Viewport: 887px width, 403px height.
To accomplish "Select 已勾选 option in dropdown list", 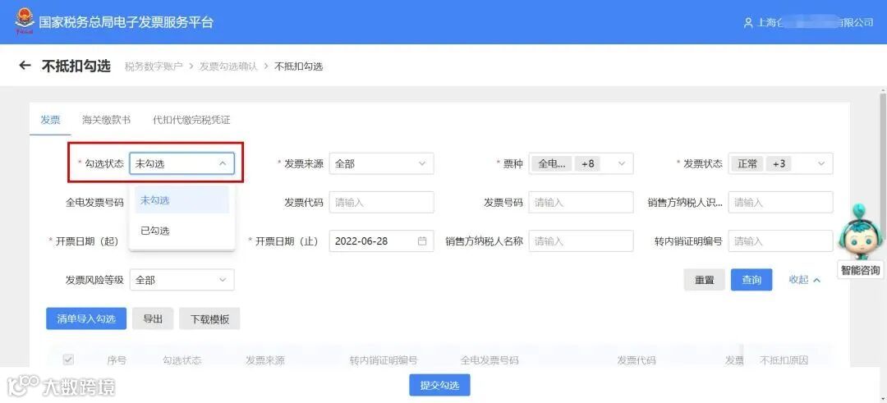I will click(x=182, y=231).
